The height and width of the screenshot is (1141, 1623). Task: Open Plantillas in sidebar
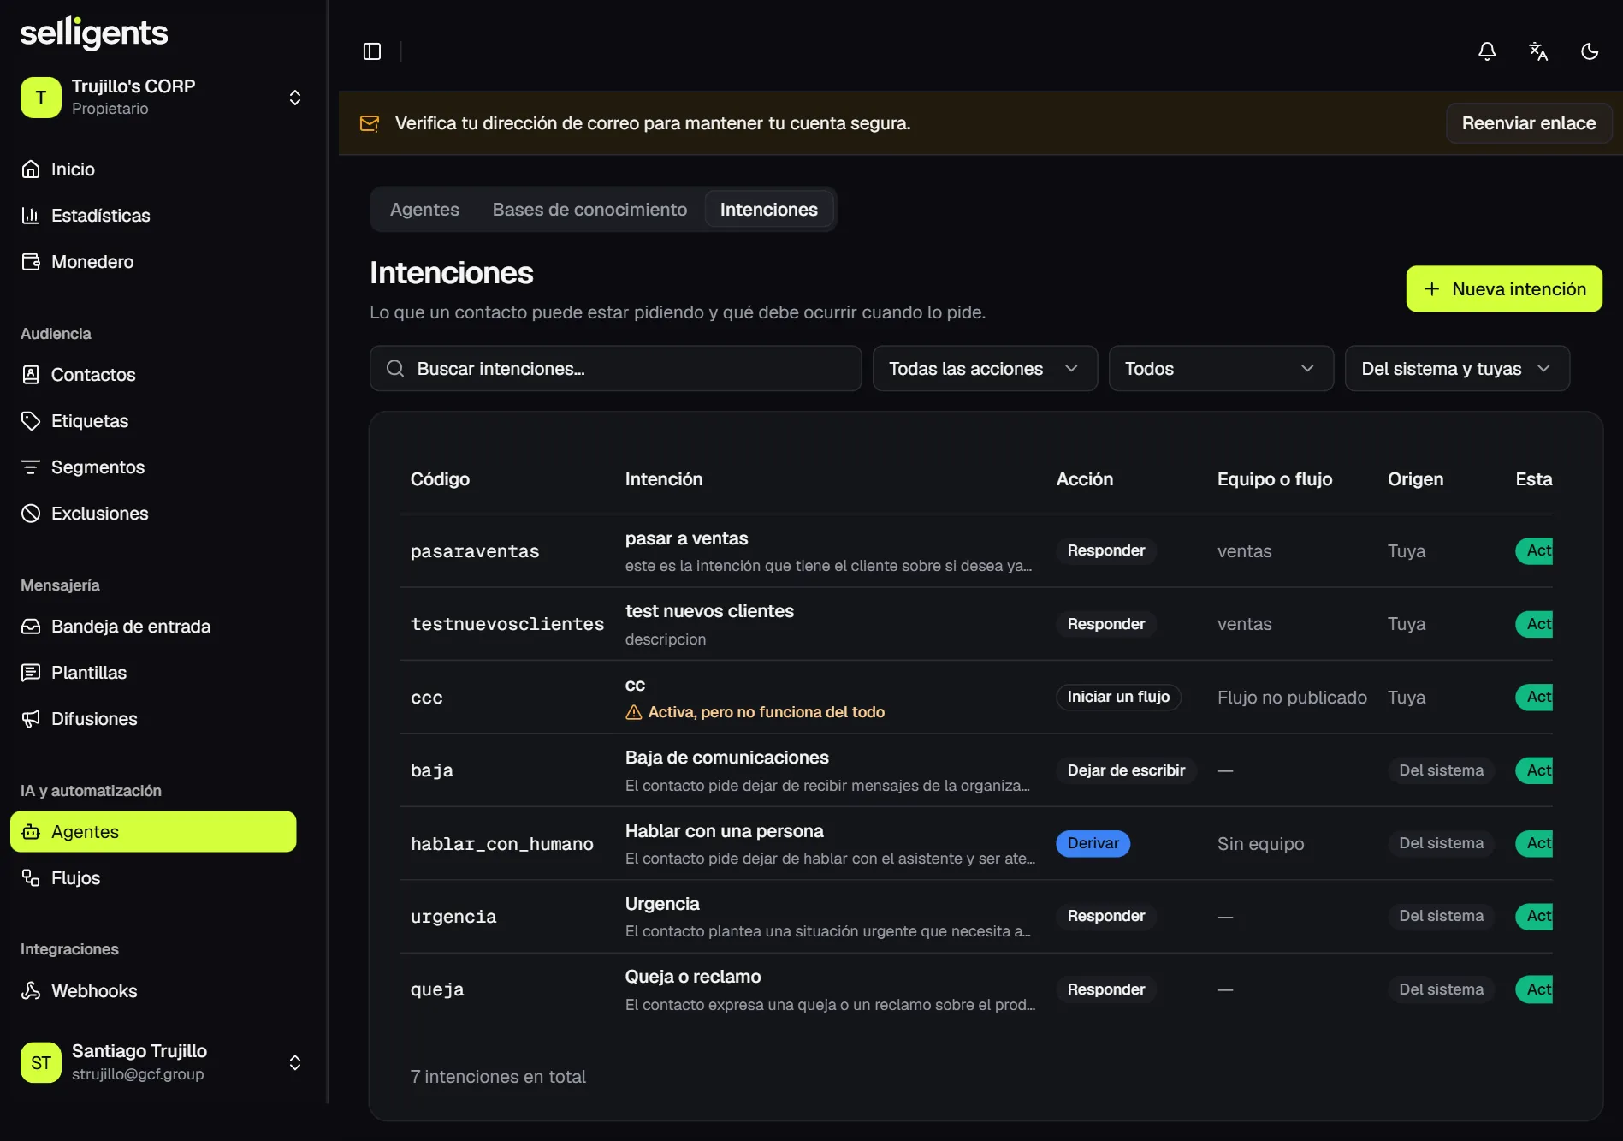click(153, 673)
